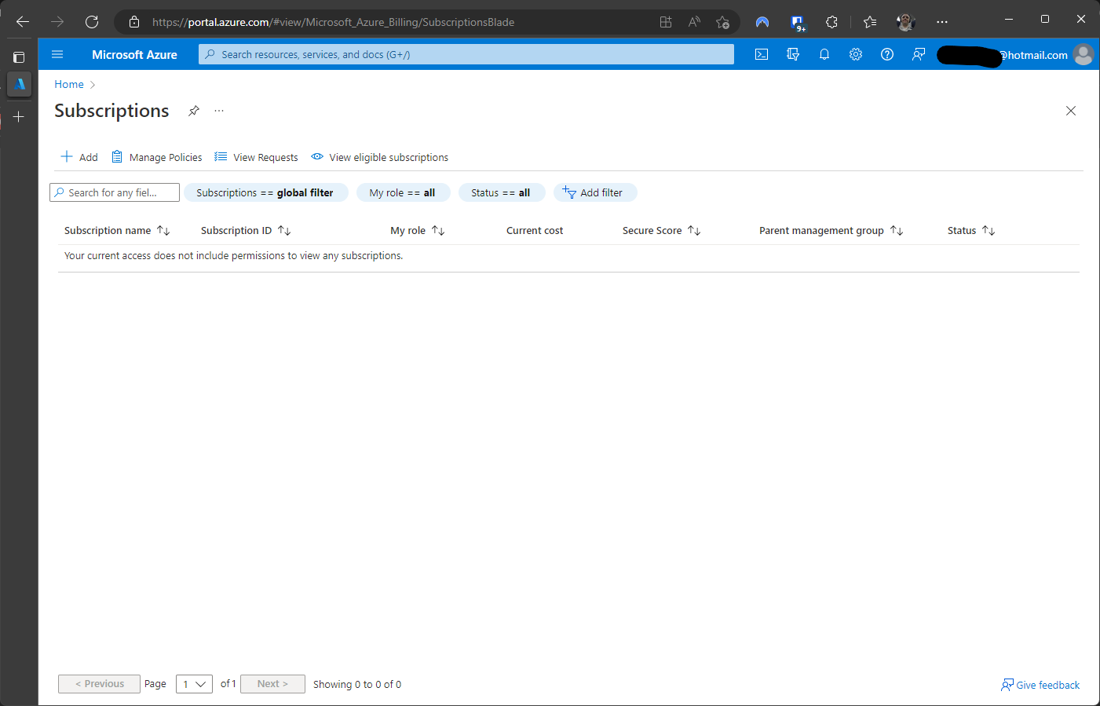The image size is (1100, 706).
Task: Open the My role == all filter
Action: pos(402,192)
